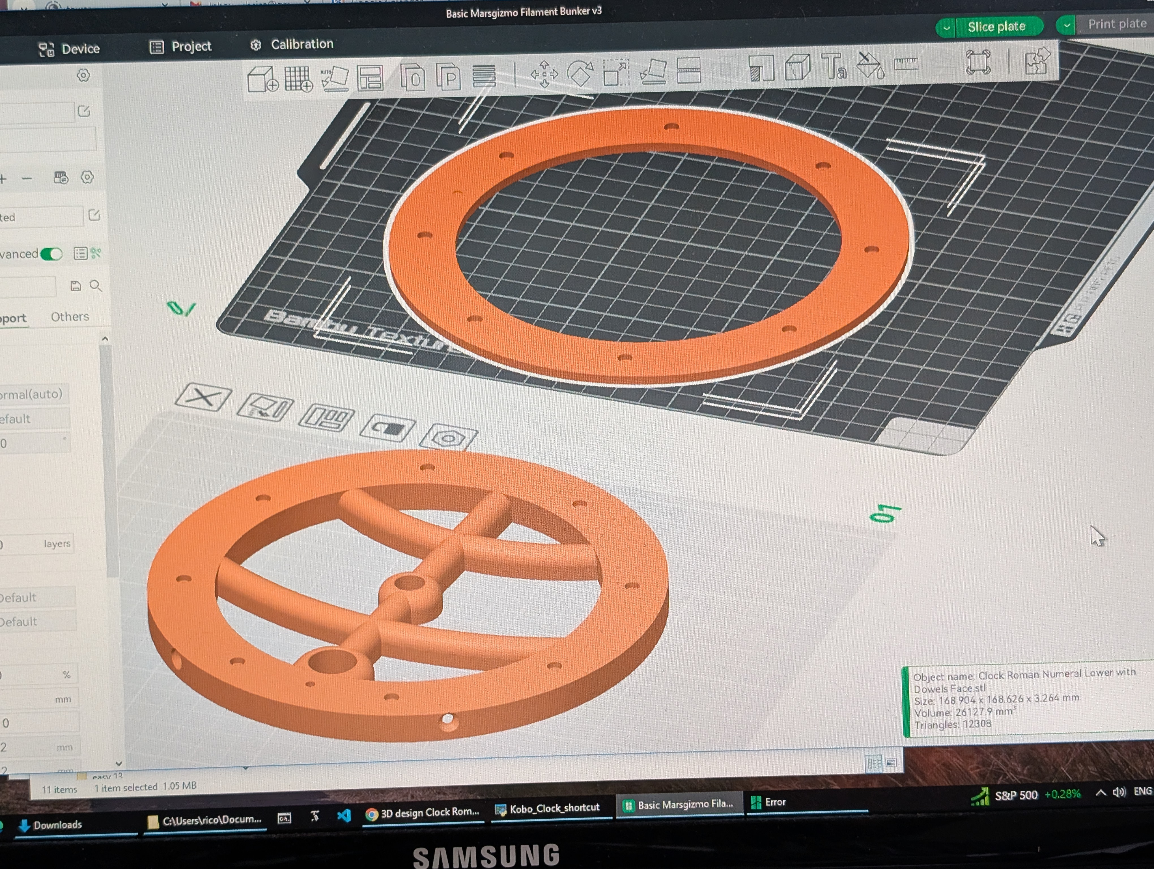Switch to the Calibration tab
The height and width of the screenshot is (869, 1154).
(x=292, y=44)
